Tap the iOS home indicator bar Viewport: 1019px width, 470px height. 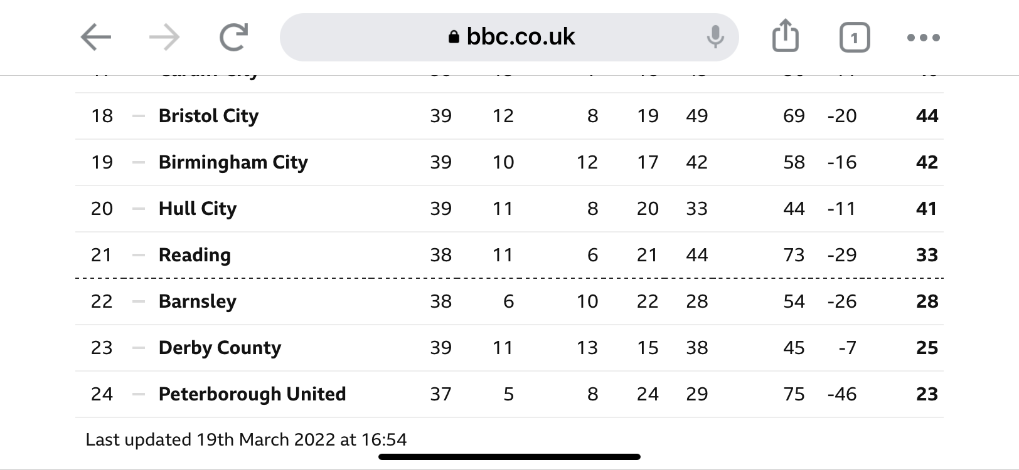510,457
